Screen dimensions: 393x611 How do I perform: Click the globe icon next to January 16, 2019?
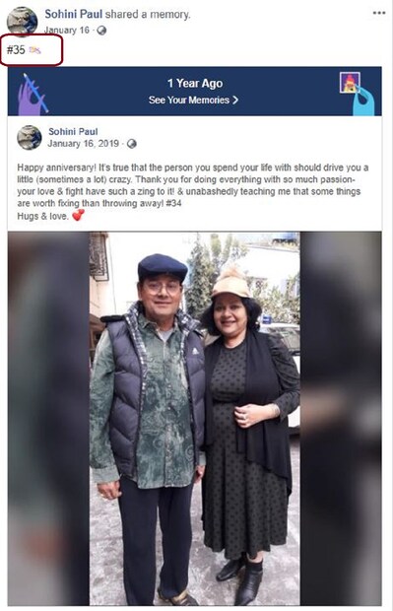tap(132, 144)
